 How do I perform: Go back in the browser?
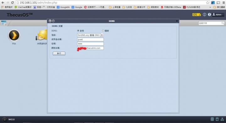click(x=3, y=3)
